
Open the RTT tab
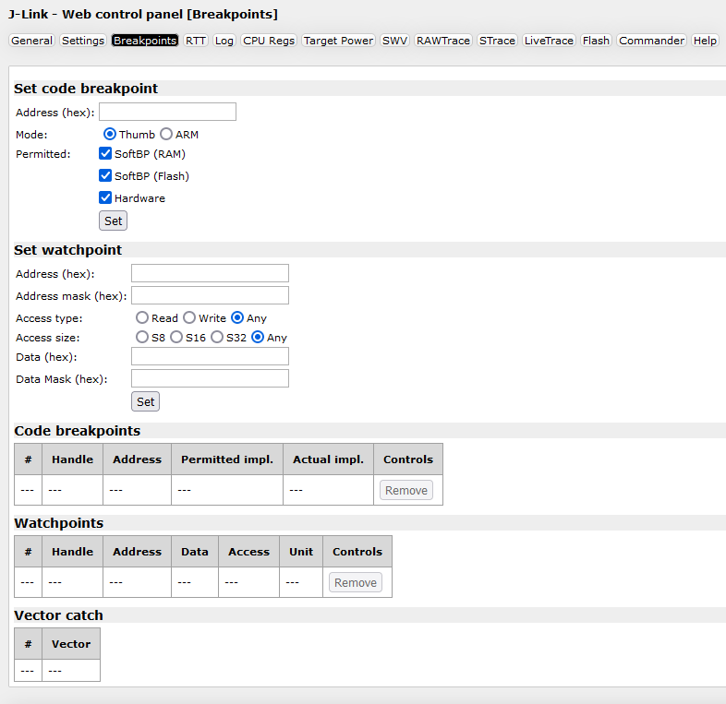(196, 41)
